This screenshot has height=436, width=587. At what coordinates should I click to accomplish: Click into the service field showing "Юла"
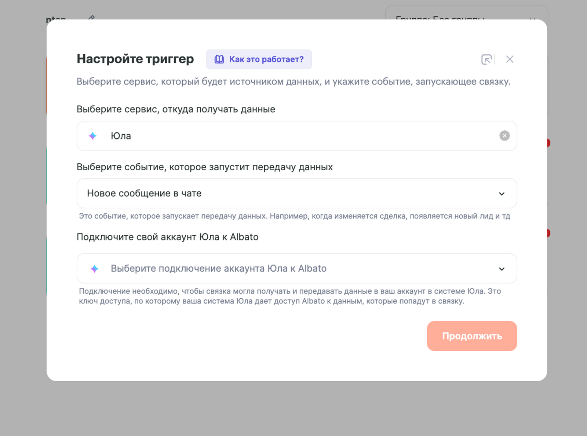tap(293, 136)
